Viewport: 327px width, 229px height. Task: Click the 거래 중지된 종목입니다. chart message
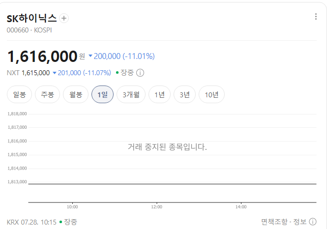[x=167, y=147]
